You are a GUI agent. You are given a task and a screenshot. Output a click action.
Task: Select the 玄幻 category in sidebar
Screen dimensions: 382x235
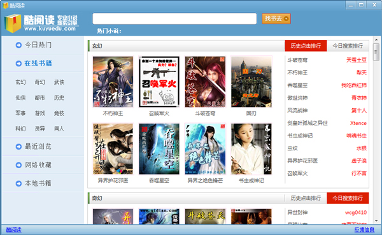(x=20, y=82)
